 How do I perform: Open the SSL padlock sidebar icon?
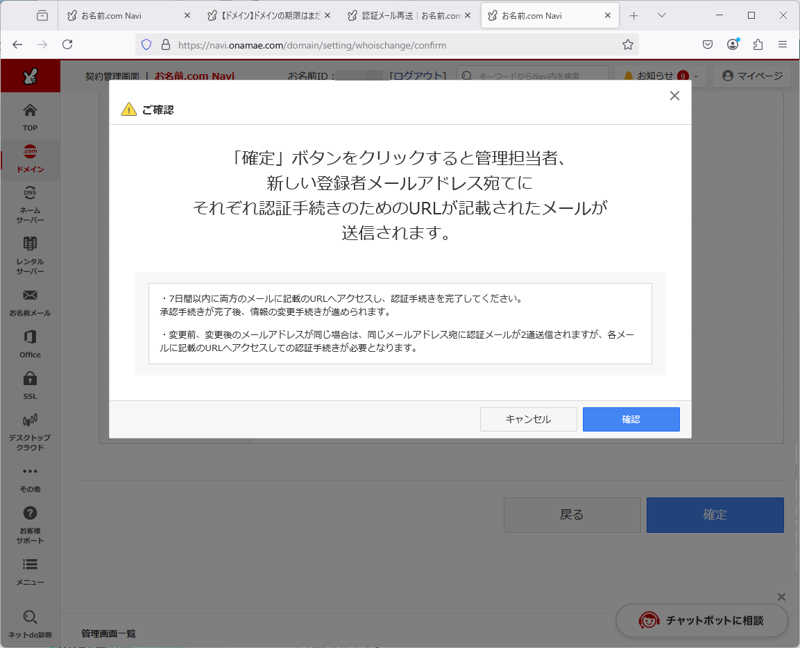pyautogui.click(x=30, y=386)
